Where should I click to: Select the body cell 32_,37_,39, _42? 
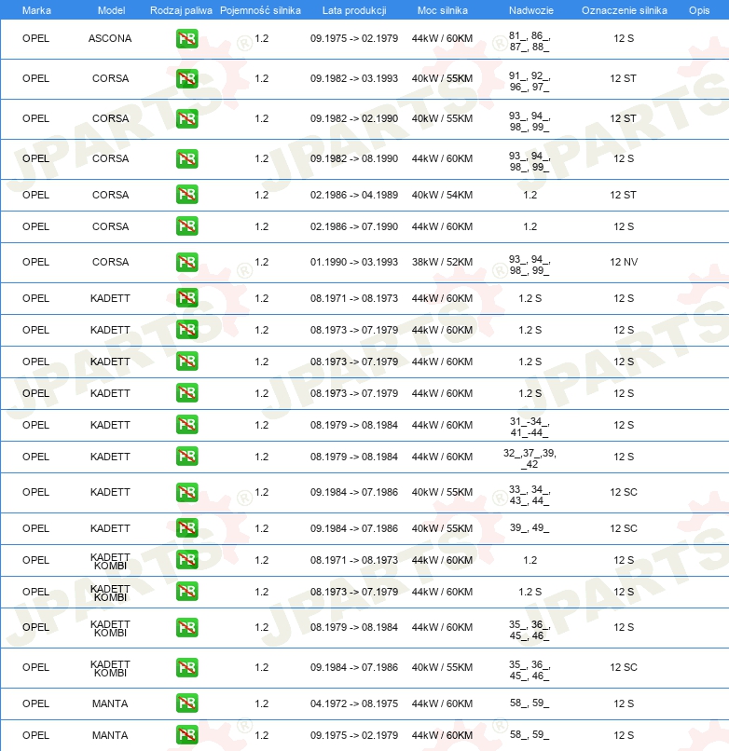pyautogui.click(x=530, y=458)
